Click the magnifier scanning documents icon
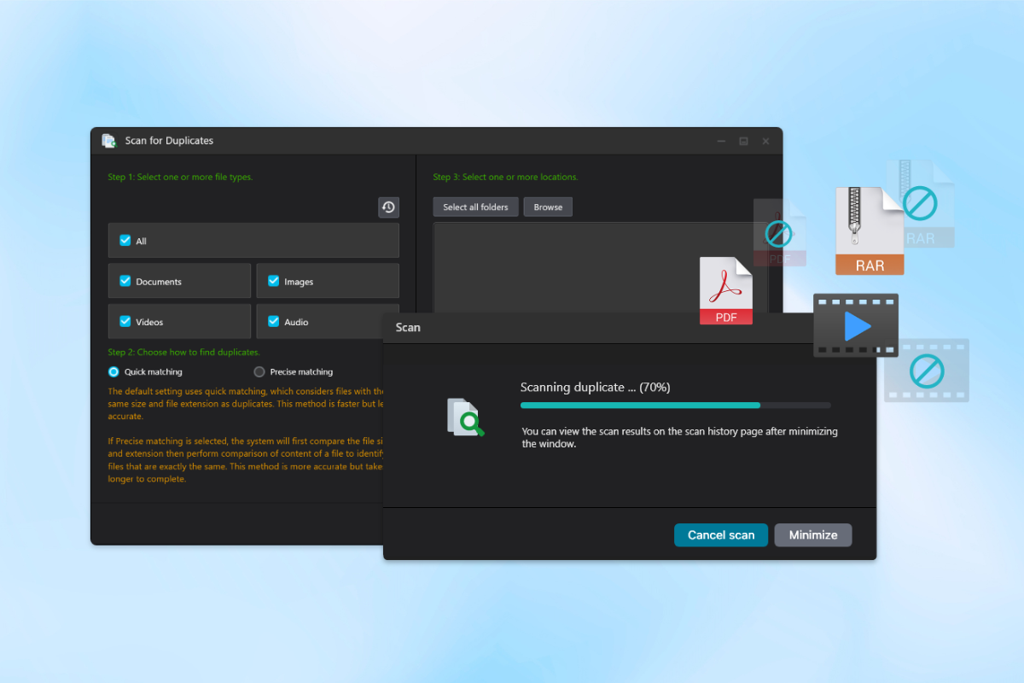 click(465, 417)
